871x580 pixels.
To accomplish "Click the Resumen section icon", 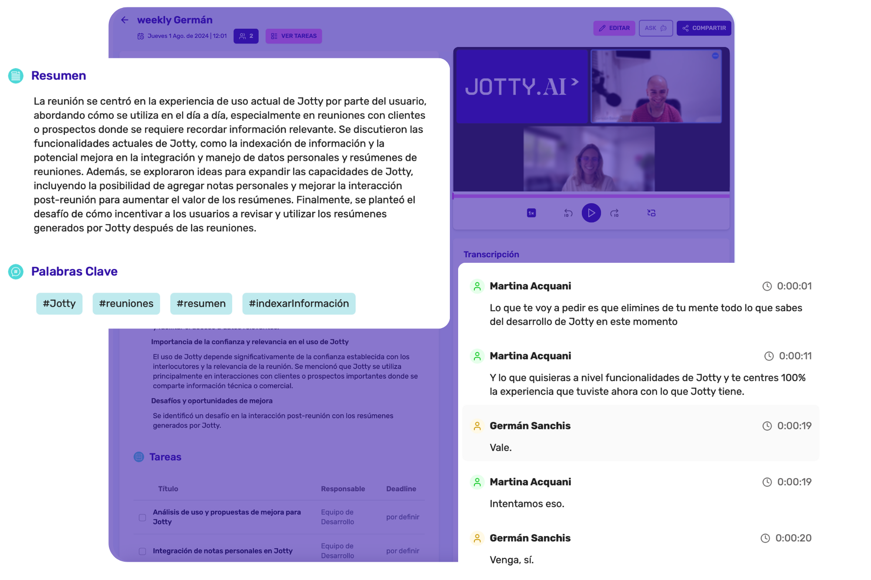I will (x=16, y=76).
